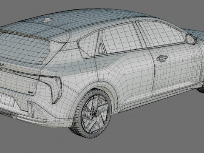Image resolution: width=204 pixels, height=153 pixels.
Task: Select the front door handle
Action: point(162,58)
